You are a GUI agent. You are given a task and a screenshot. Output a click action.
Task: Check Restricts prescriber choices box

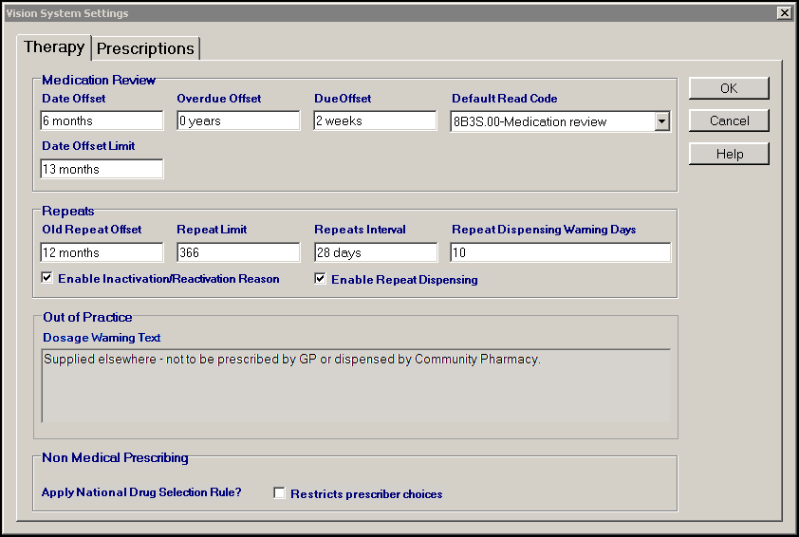point(279,493)
